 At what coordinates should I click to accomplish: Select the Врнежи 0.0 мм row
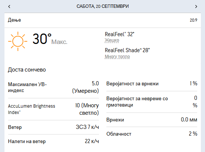tap(152, 120)
